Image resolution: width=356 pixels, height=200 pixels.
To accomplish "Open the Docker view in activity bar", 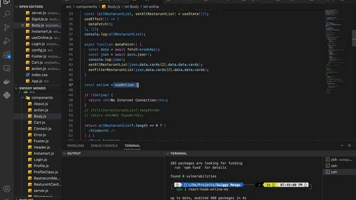I will [x=7, y=82].
